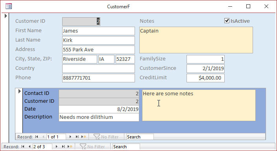Click the subform Customer ID field
This screenshot has height=151, width=277.
(x=99, y=102)
